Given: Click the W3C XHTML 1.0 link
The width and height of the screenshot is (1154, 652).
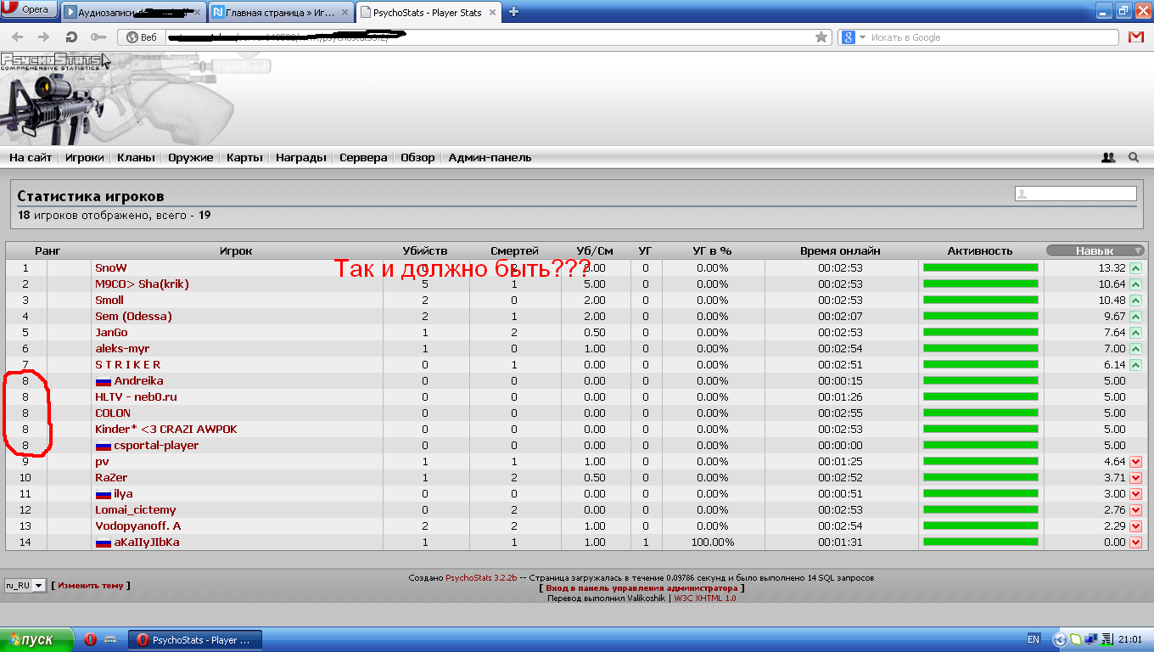Looking at the screenshot, I should (x=705, y=599).
